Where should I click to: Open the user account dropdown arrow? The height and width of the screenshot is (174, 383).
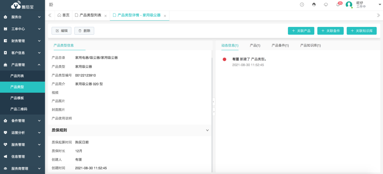click(380, 5)
